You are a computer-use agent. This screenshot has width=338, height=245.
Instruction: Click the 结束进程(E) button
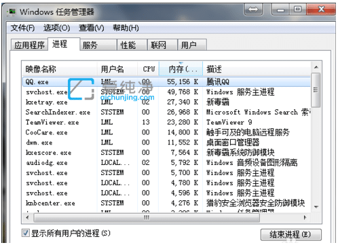click(x=290, y=235)
